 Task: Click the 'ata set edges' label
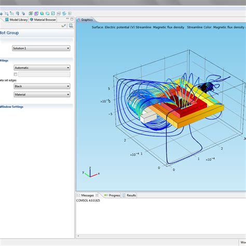click(x=8, y=80)
